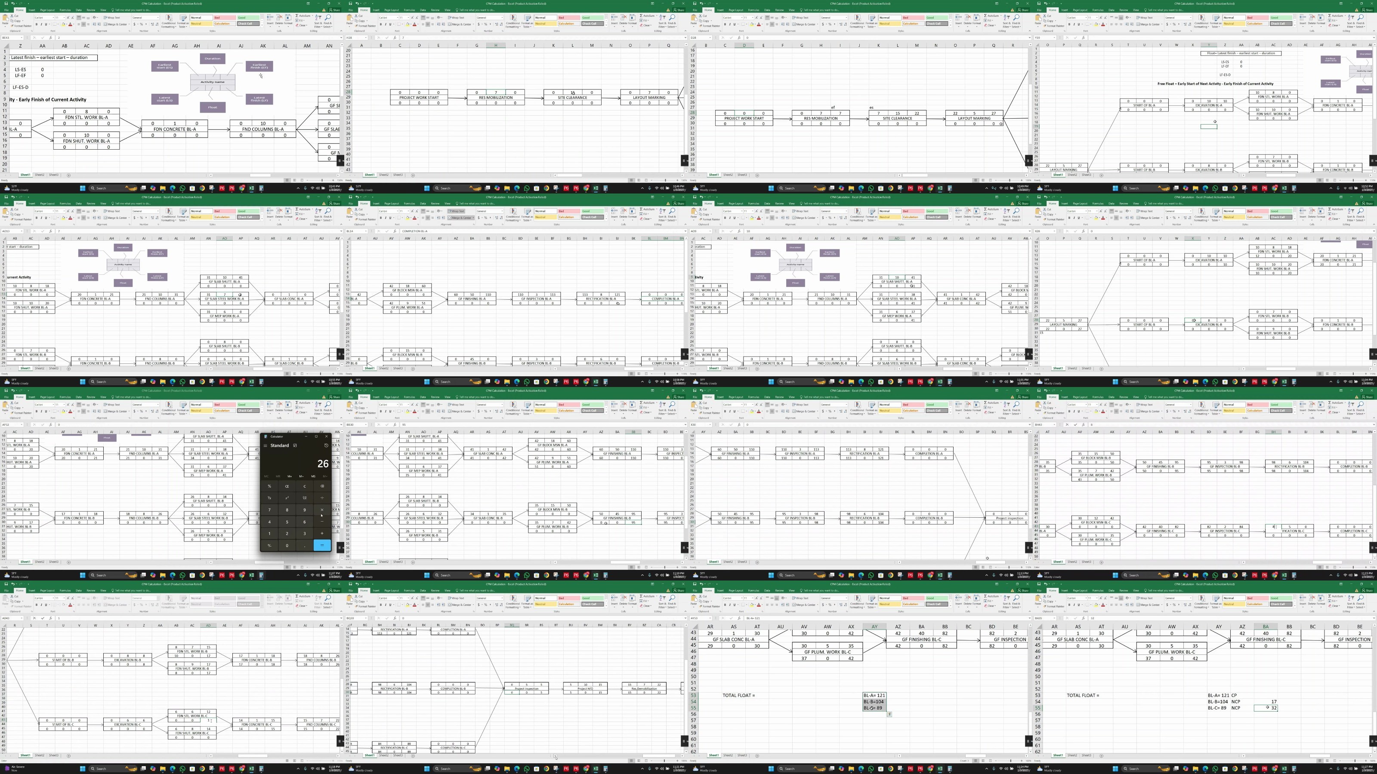Open the Calculator history panel
This screenshot has width=1377, height=774.
click(x=327, y=445)
